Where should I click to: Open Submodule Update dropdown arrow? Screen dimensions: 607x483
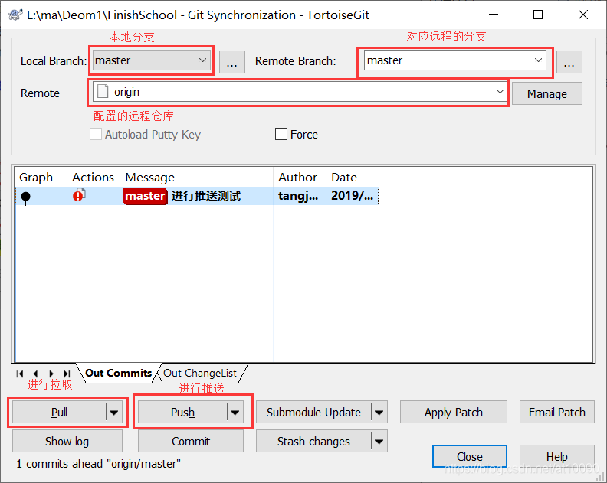coord(379,413)
